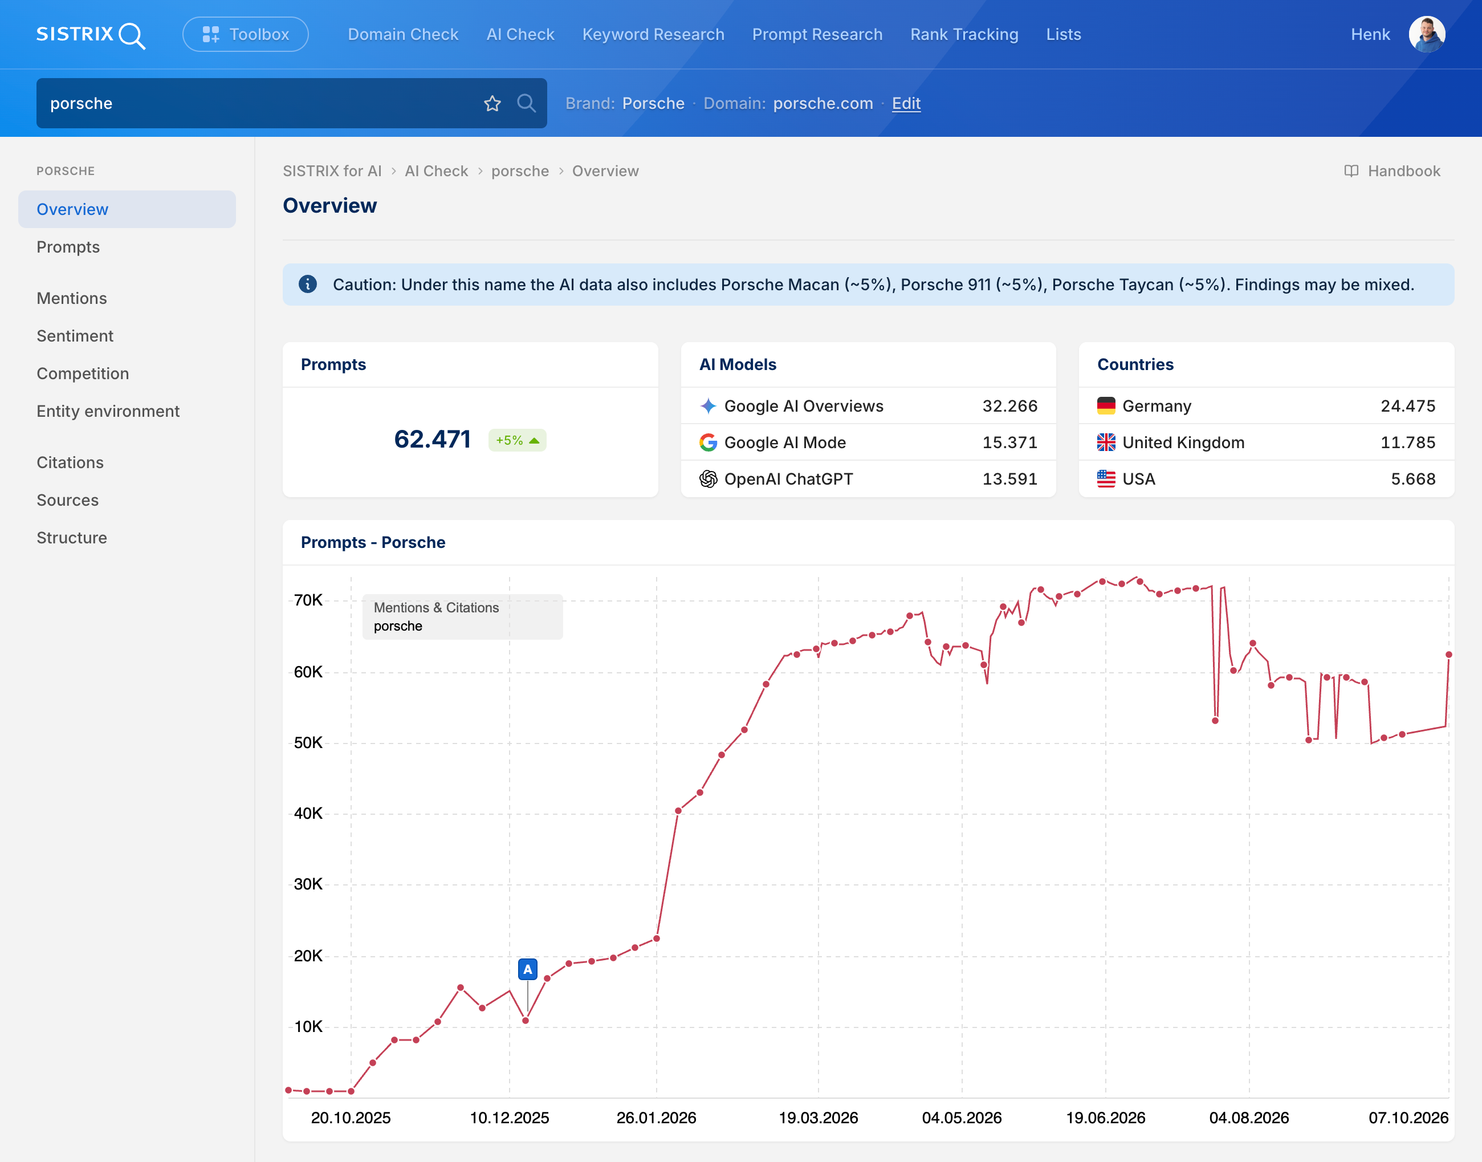The width and height of the screenshot is (1482, 1162).
Task: Click Henk username in header
Action: click(x=1370, y=34)
